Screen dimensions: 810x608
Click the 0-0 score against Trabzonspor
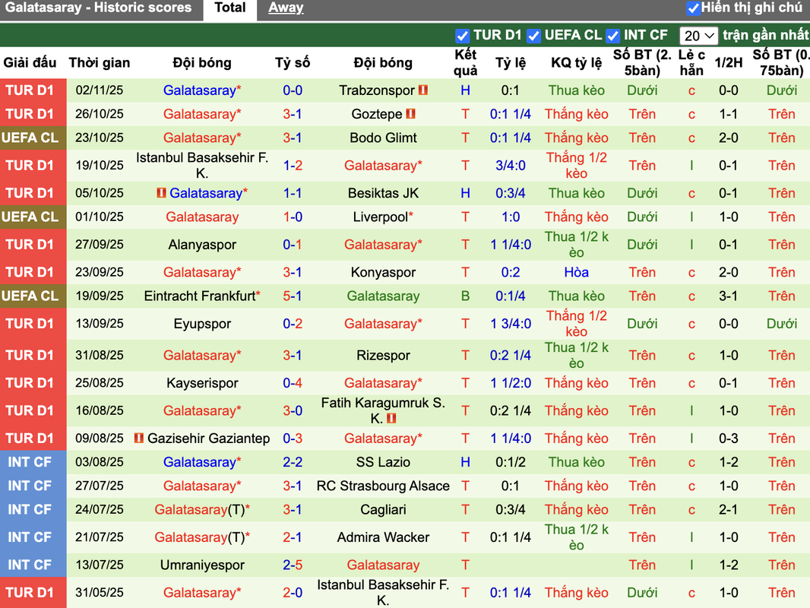[x=293, y=90]
